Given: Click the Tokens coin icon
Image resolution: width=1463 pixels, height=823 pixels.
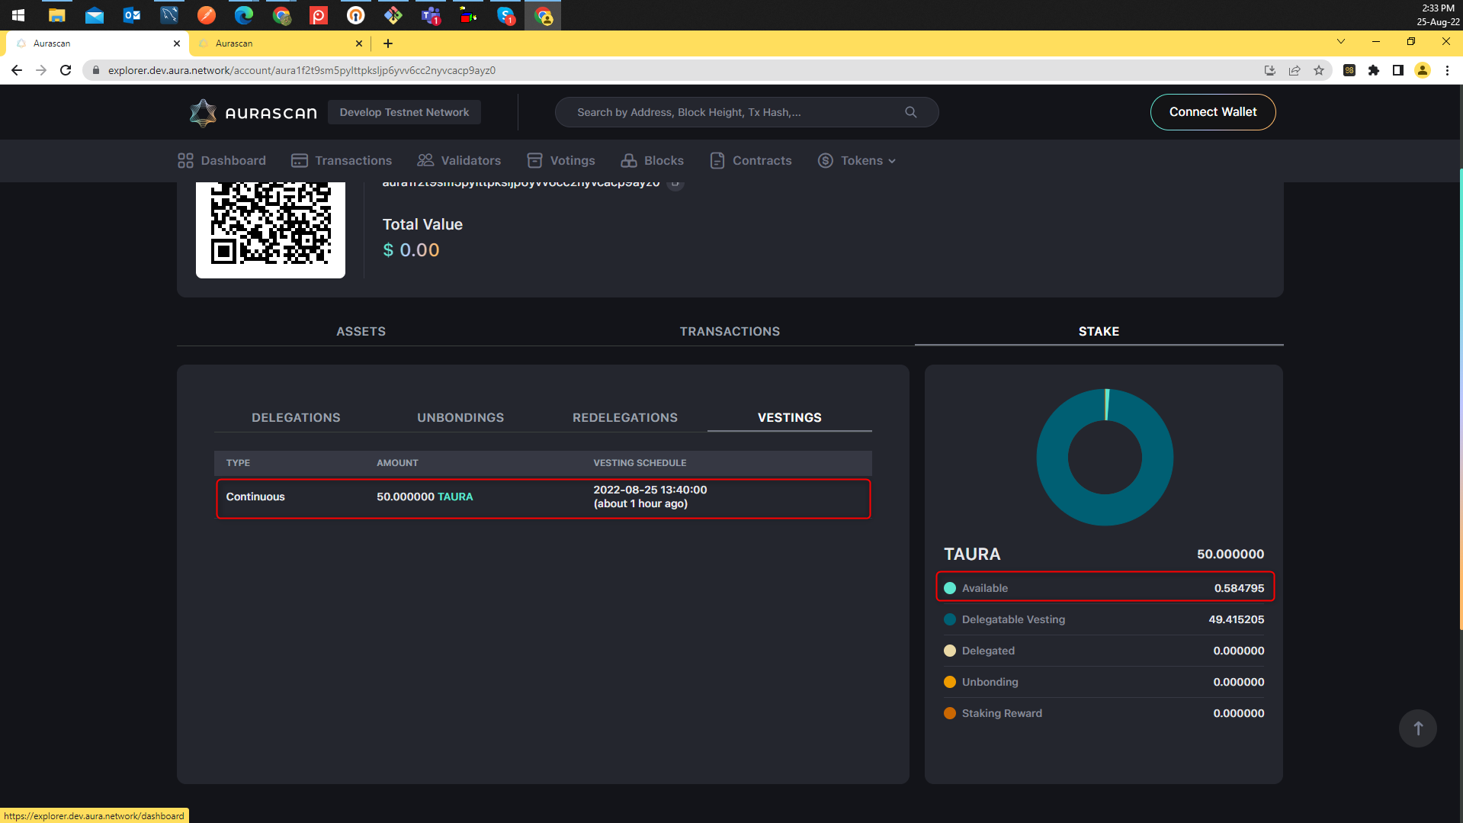Looking at the screenshot, I should (825, 160).
